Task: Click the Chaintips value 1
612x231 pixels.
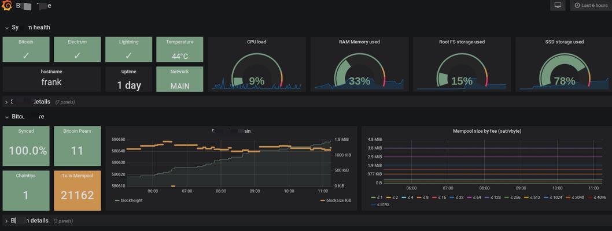Action: point(26,195)
